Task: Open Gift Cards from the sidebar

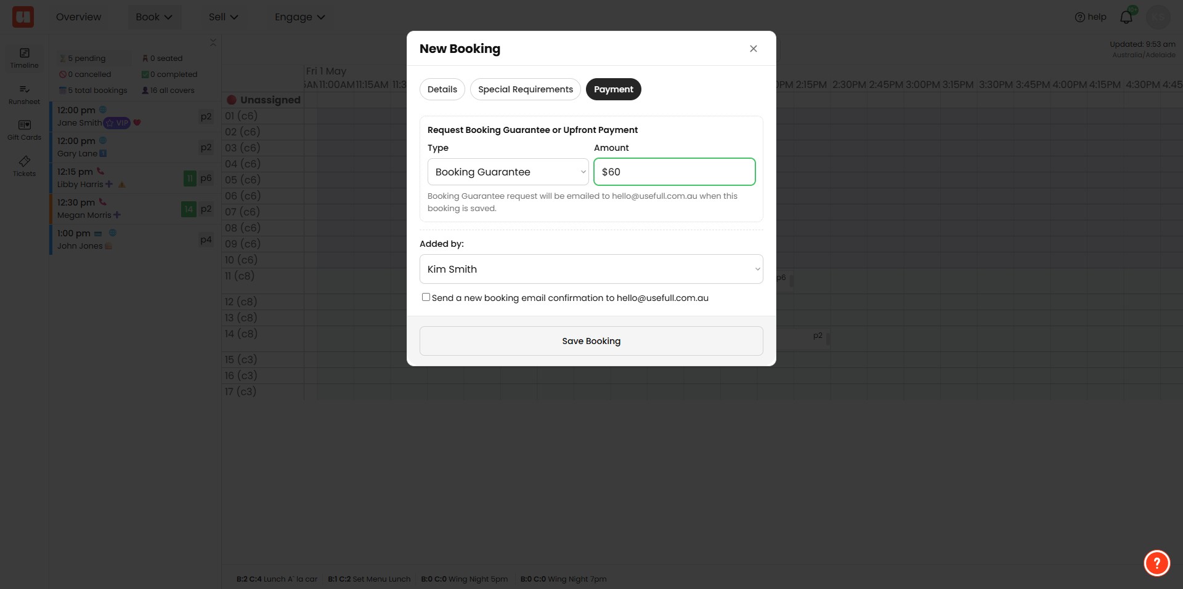Action: 24,130
